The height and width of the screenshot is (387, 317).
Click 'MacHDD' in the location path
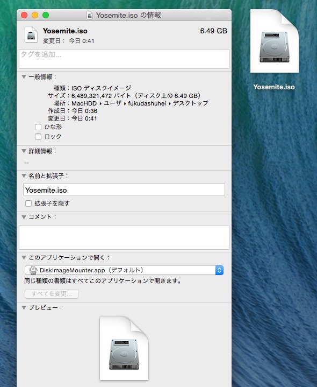tap(84, 103)
